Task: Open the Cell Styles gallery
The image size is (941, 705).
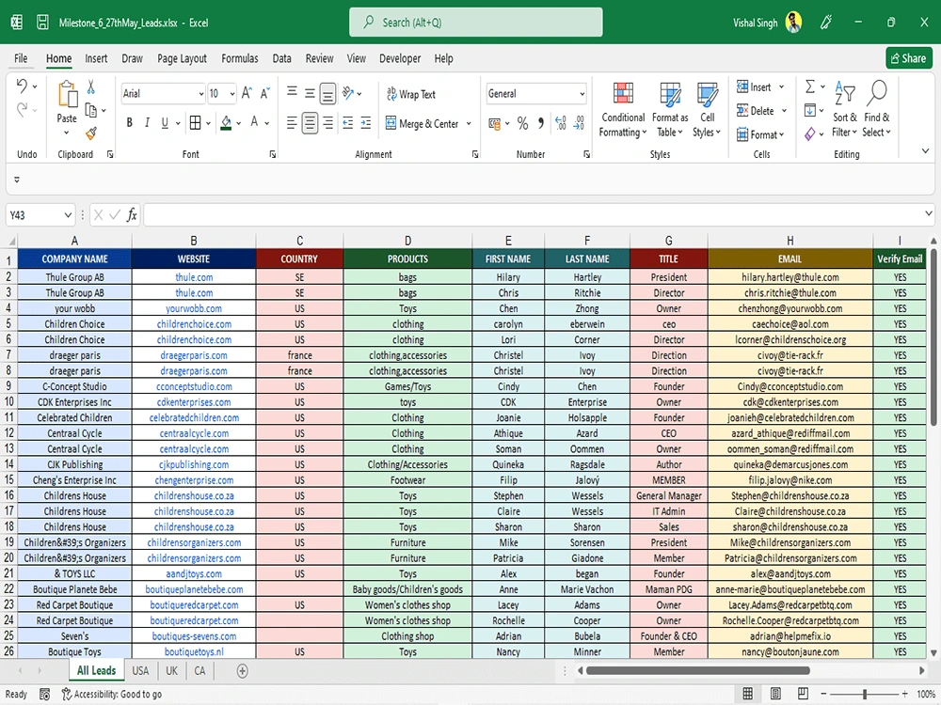Action: [x=707, y=109]
